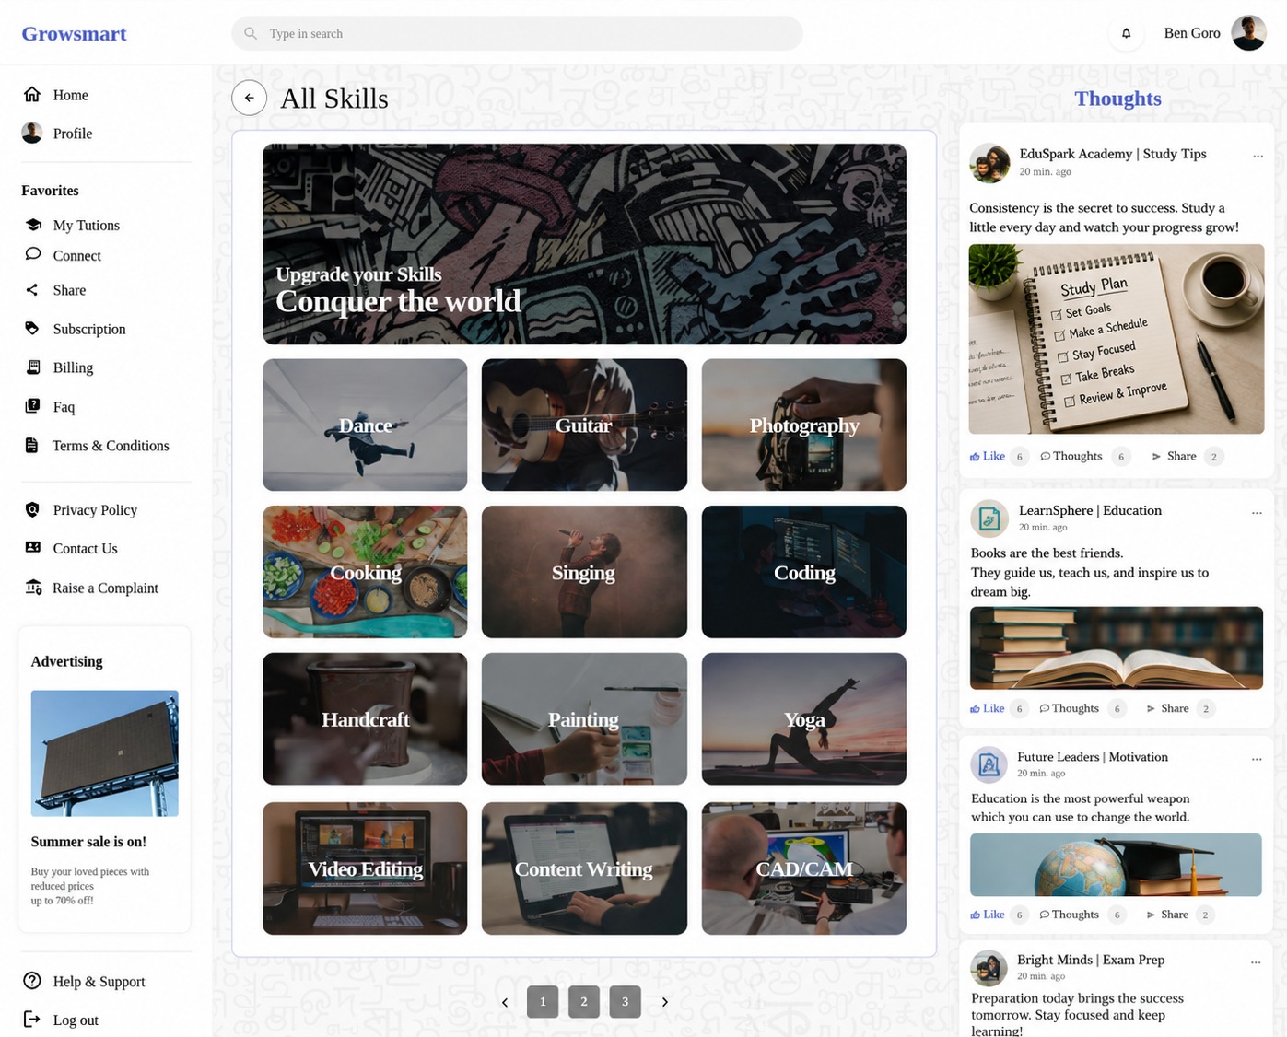
Task: Open the Study Plan post image
Action: [1117, 339]
